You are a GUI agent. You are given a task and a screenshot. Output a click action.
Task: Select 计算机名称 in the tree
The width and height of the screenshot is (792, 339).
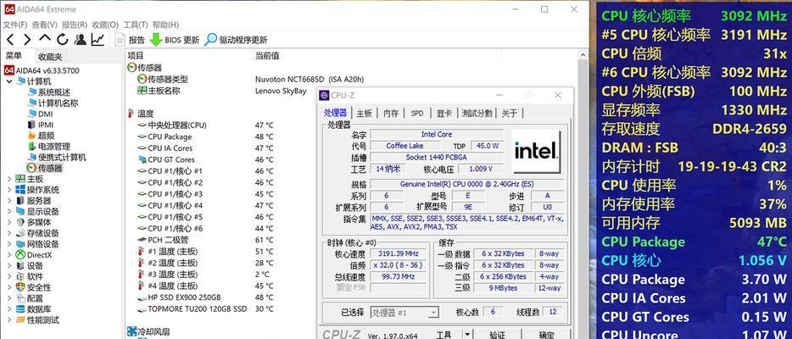coord(53,103)
